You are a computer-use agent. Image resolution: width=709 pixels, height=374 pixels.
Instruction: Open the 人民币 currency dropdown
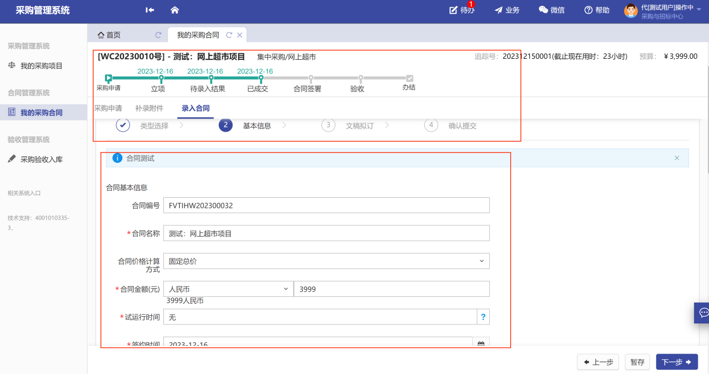coord(285,289)
